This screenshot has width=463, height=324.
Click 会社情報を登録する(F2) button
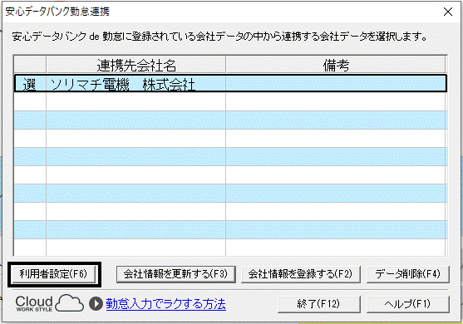pos(301,274)
